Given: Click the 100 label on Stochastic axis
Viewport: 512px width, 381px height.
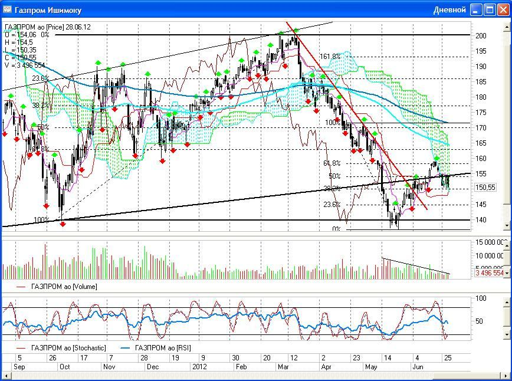Looking at the screenshot, I should (x=481, y=298).
